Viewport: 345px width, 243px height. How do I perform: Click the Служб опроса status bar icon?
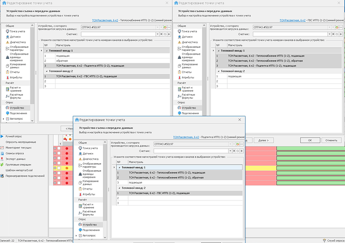coord(324,241)
